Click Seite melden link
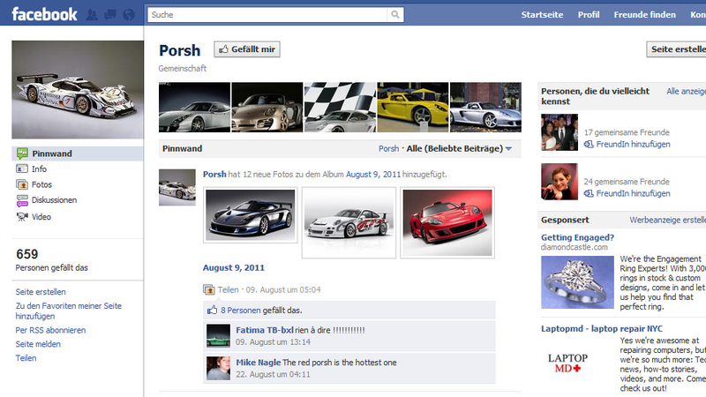The height and width of the screenshot is (397, 706). click(38, 344)
